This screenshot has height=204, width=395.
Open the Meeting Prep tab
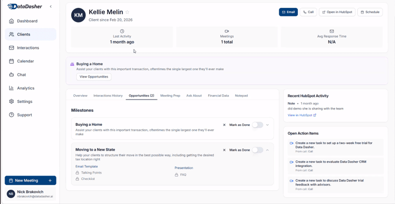pos(170,96)
